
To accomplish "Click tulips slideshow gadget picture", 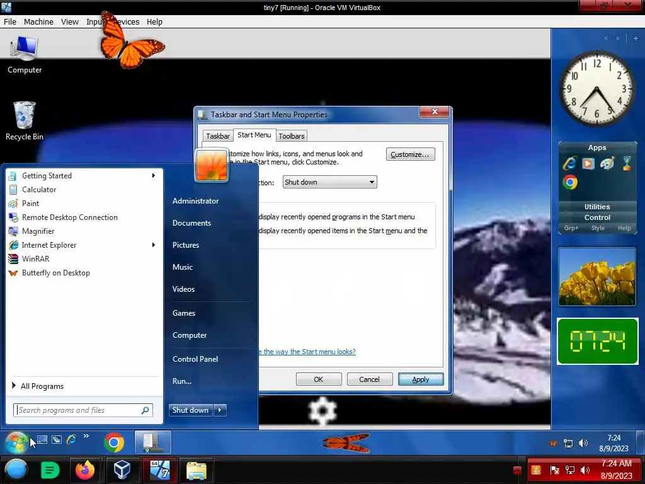I will (597, 277).
